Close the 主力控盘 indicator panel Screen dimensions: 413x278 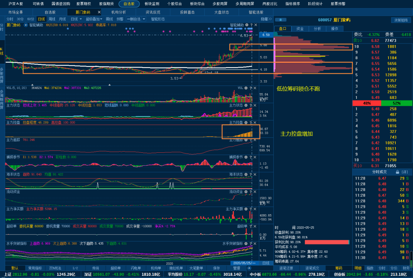click(x=255, y=123)
